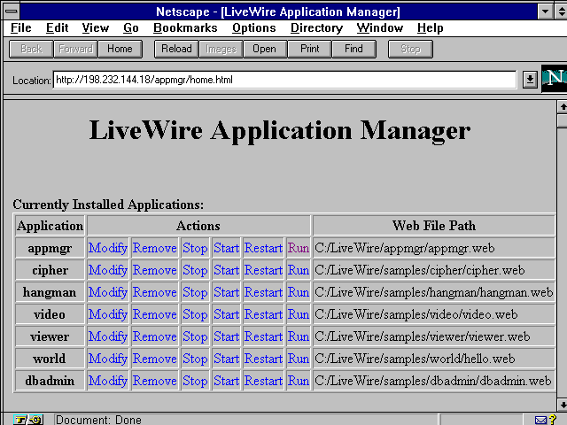Click the Netscape N logo icon

tap(554, 78)
